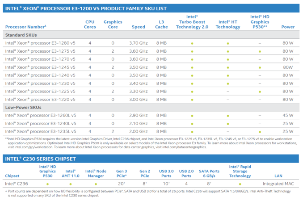Click the "CPU Cores" column header
This screenshot has width=303, height=201.
click(x=90, y=24)
